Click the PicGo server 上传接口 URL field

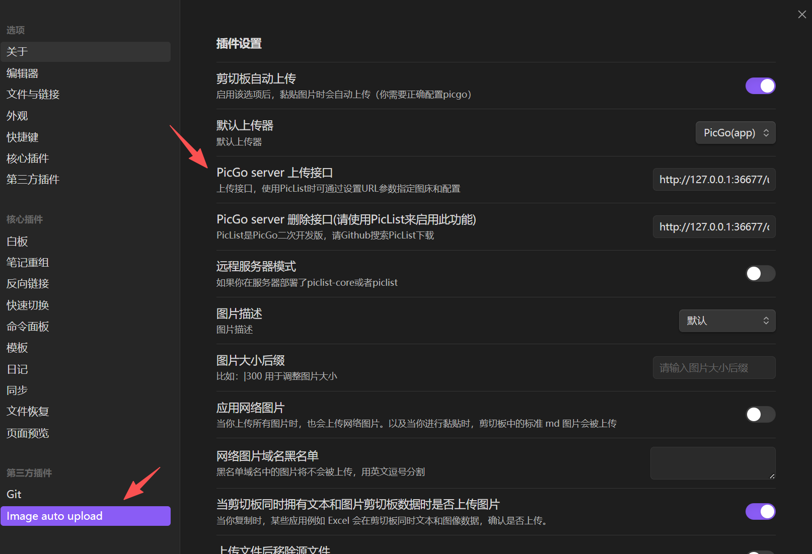713,180
